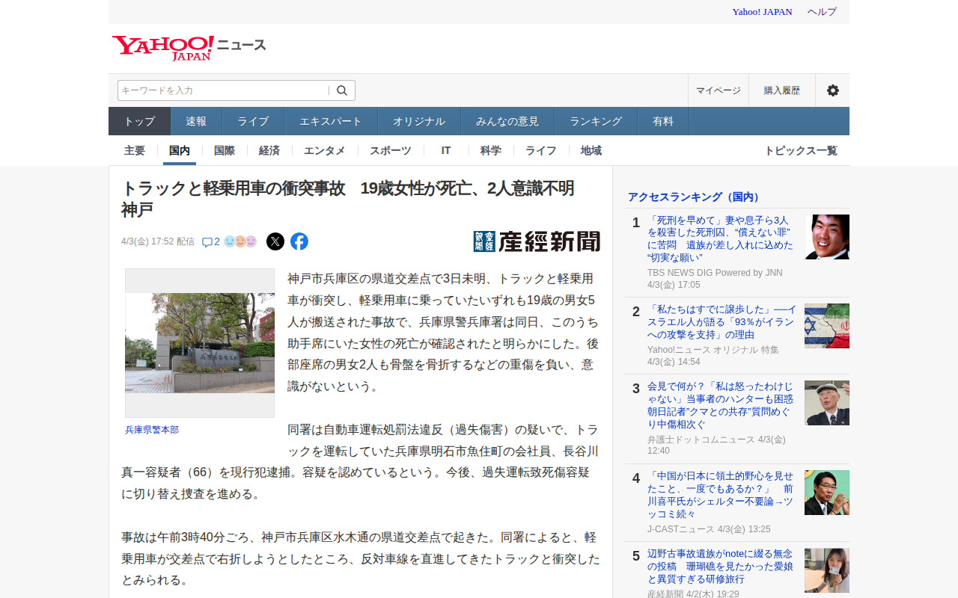Image resolution: width=958 pixels, height=598 pixels.
Task: Open the ヘルプ link
Action: [822, 12]
